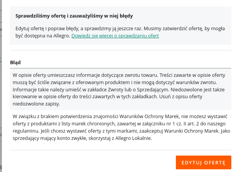This screenshot has height=172, width=234.
Task: Click the 'Usuń z opisu oferty' sentence
Action: click(x=181, y=97)
